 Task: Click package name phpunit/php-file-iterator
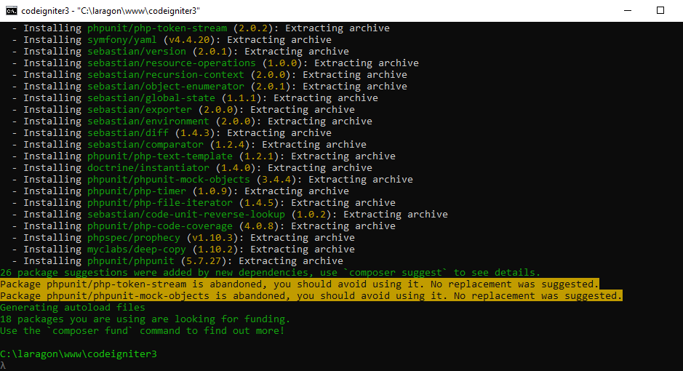coord(160,203)
